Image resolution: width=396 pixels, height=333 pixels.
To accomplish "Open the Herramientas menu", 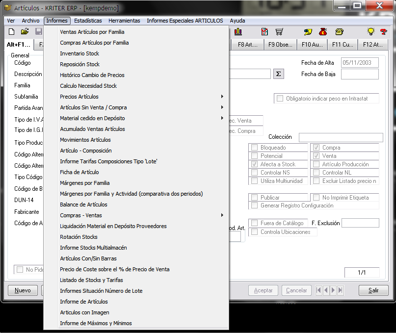I will 124,21.
